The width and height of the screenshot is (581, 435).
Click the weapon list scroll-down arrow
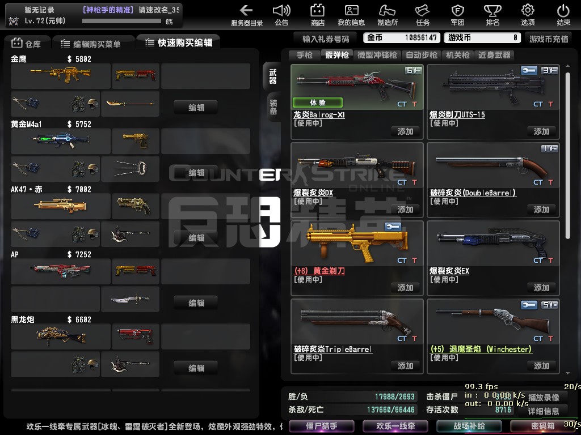pos(567,374)
